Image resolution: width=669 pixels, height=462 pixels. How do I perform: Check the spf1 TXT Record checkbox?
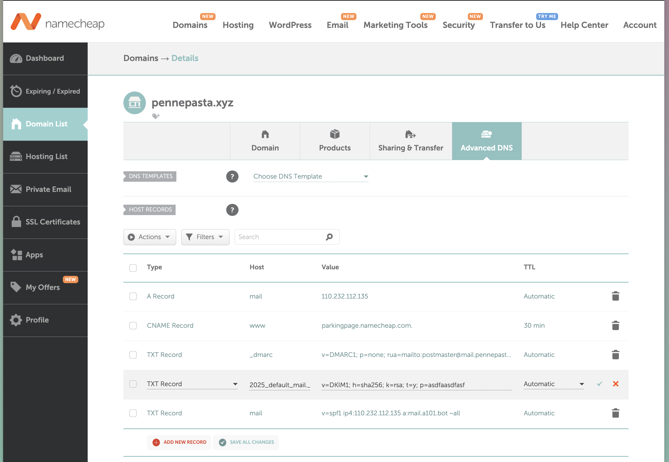133,413
